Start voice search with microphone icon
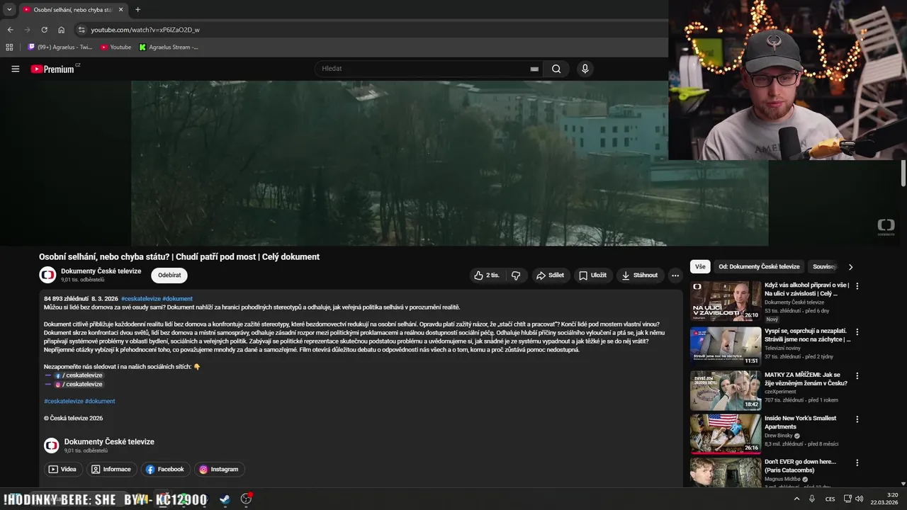 585,69
